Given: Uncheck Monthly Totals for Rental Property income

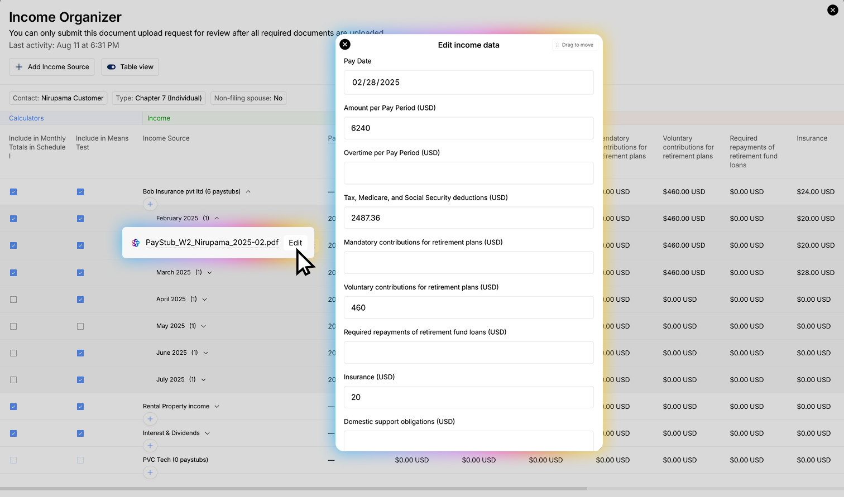Looking at the screenshot, I should pyautogui.click(x=13, y=407).
